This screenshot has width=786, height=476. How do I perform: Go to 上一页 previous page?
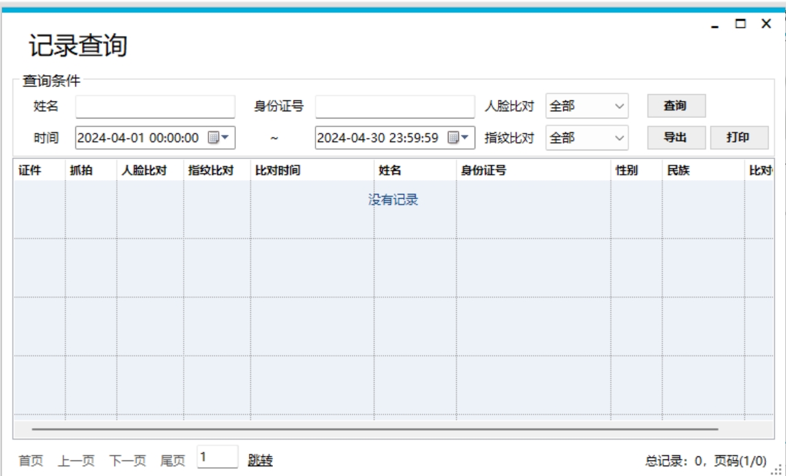coord(75,461)
